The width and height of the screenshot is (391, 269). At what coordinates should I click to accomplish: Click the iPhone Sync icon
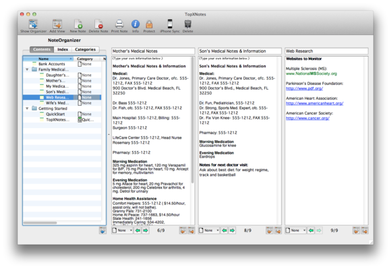pos(170,24)
